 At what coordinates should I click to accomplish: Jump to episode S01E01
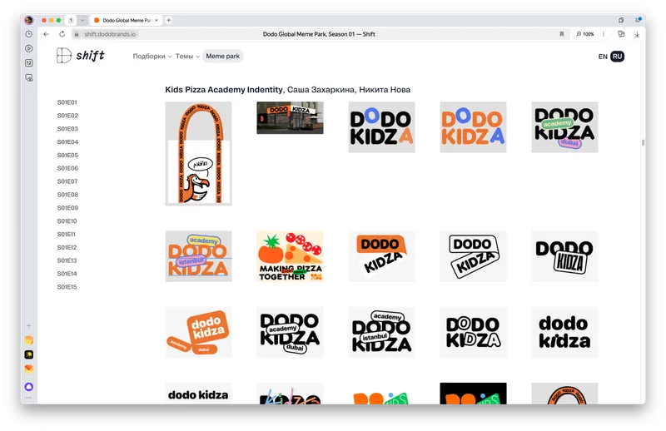point(67,102)
